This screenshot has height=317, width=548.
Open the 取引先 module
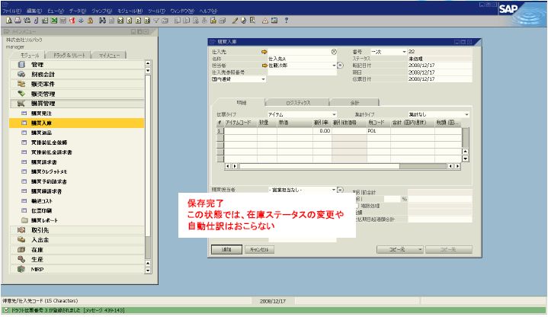pos(77,230)
